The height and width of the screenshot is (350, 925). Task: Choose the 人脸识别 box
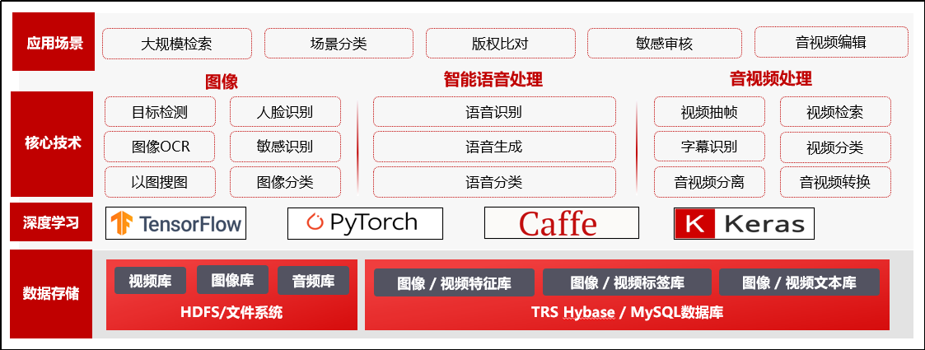pos(285,112)
